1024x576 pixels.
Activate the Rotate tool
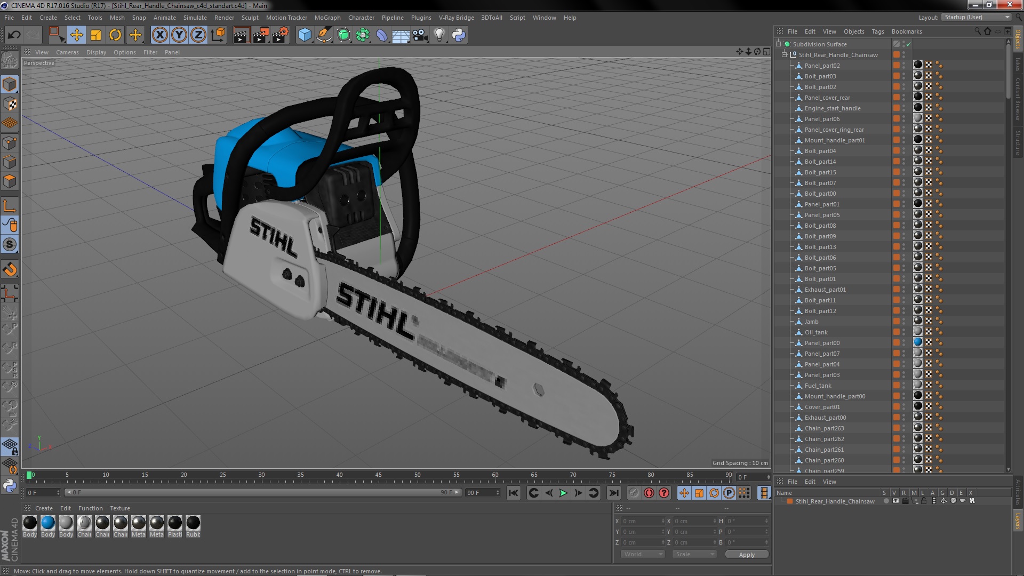pos(115,35)
